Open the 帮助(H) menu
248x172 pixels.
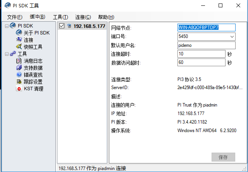106,17
